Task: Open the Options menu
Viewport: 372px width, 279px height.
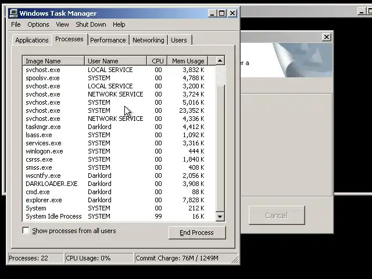Action: (38, 24)
